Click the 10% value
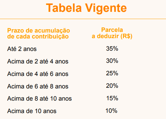 [x=111, y=111]
